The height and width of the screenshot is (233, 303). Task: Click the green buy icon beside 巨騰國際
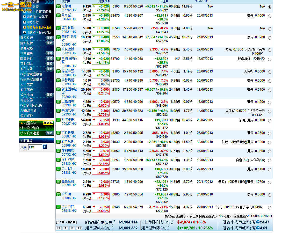point(58,102)
